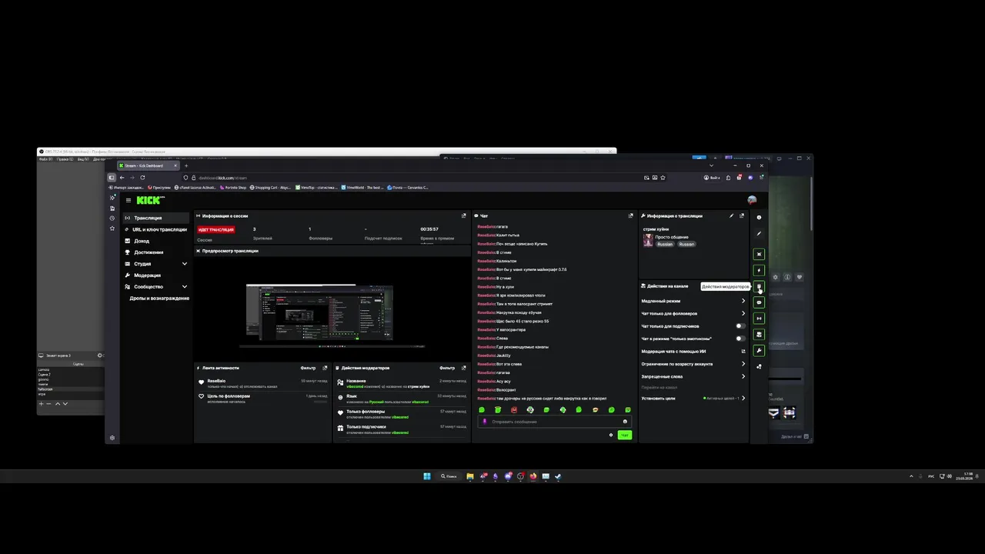The height and width of the screenshot is (554, 985).
Task: Click the Windows Start button
Action: [427, 476]
